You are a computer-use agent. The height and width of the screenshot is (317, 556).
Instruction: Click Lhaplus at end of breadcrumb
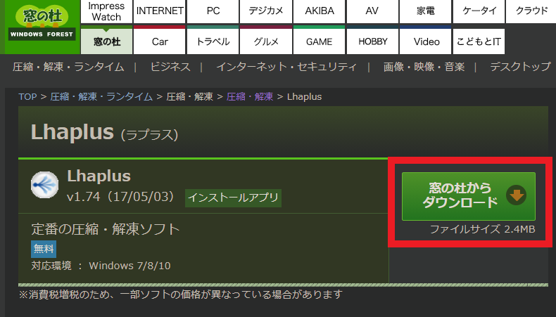pos(304,97)
